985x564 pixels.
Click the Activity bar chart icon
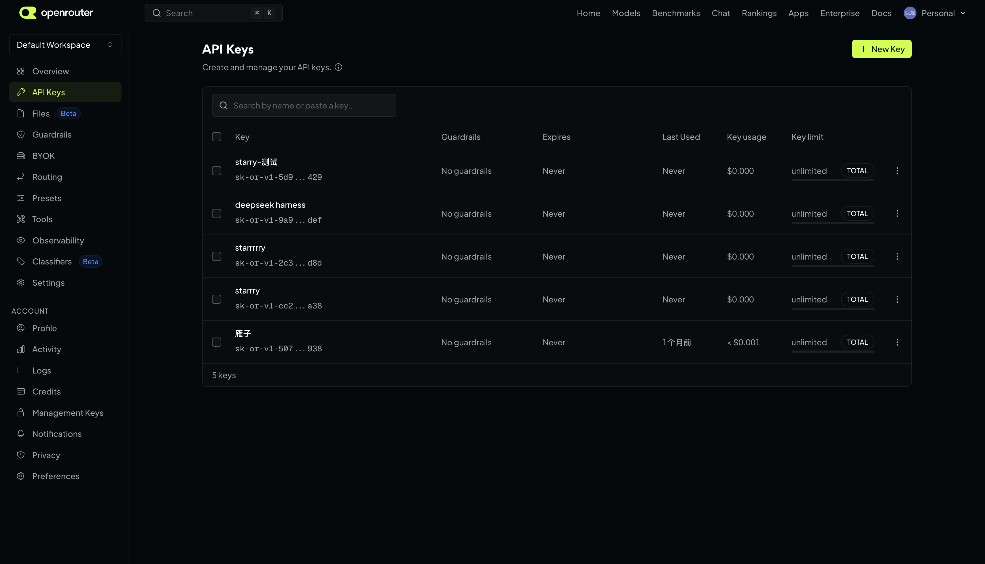[21, 349]
